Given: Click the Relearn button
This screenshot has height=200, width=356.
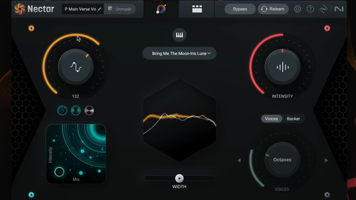Looking at the screenshot, I should point(273,9).
